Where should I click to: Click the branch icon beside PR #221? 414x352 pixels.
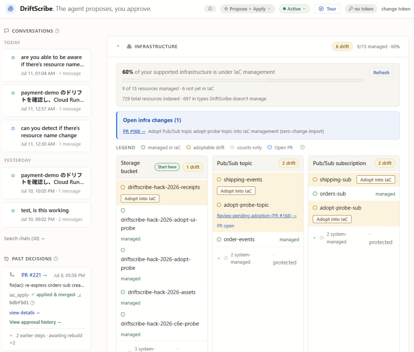[x=12, y=275]
